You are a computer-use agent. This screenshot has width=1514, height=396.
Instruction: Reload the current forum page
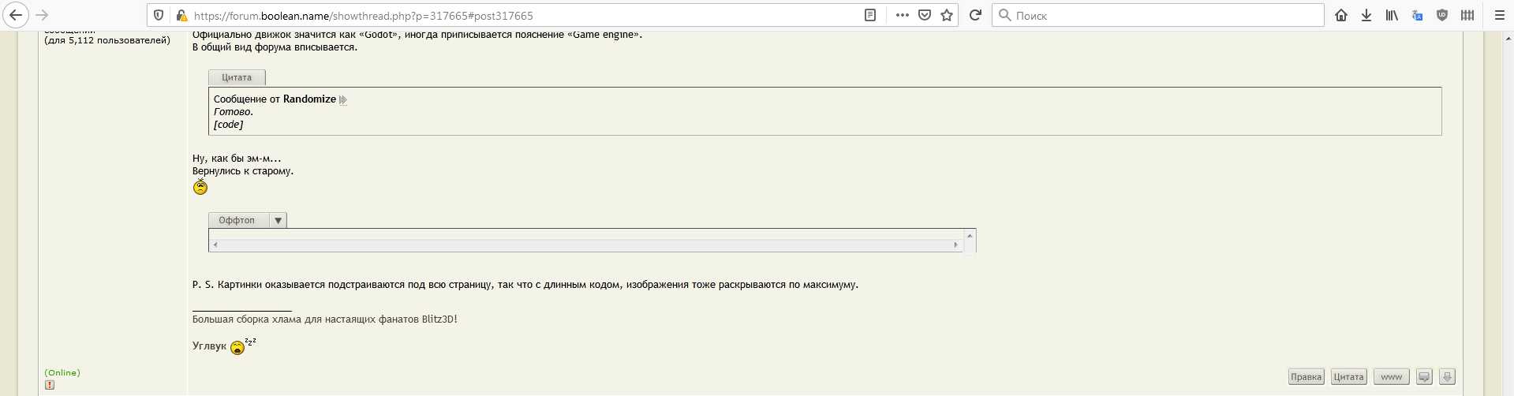coord(975,15)
